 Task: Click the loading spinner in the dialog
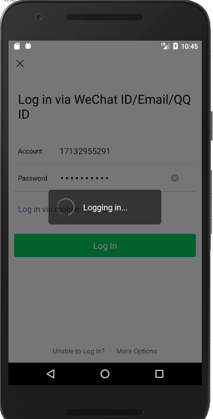pyautogui.click(x=66, y=207)
